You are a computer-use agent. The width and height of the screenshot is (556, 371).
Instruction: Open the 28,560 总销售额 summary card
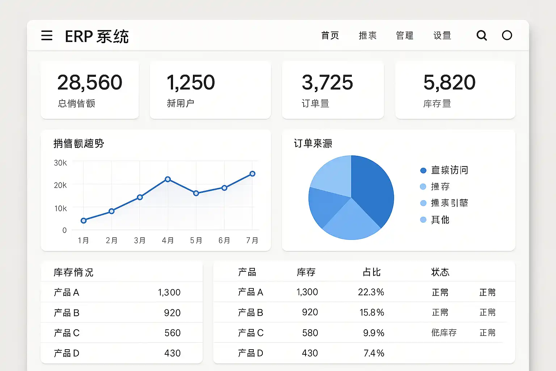coord(90,90)
